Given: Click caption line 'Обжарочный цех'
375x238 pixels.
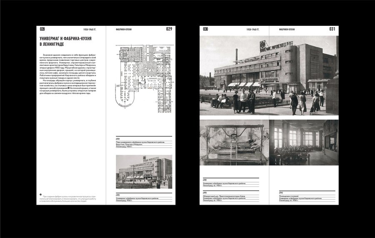Looking at the screenshot, I should coord(224,196).
